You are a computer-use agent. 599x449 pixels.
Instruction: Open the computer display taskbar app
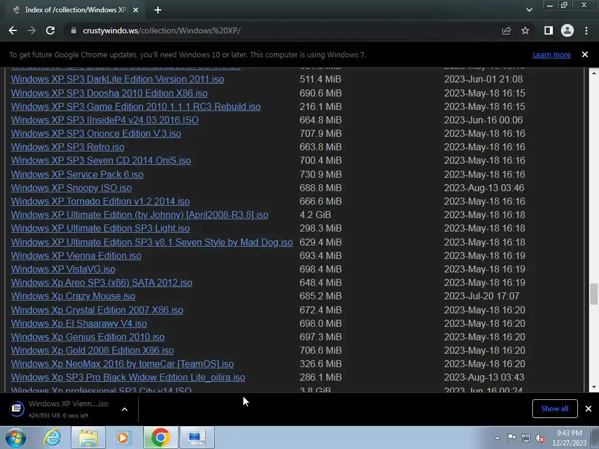197,437
